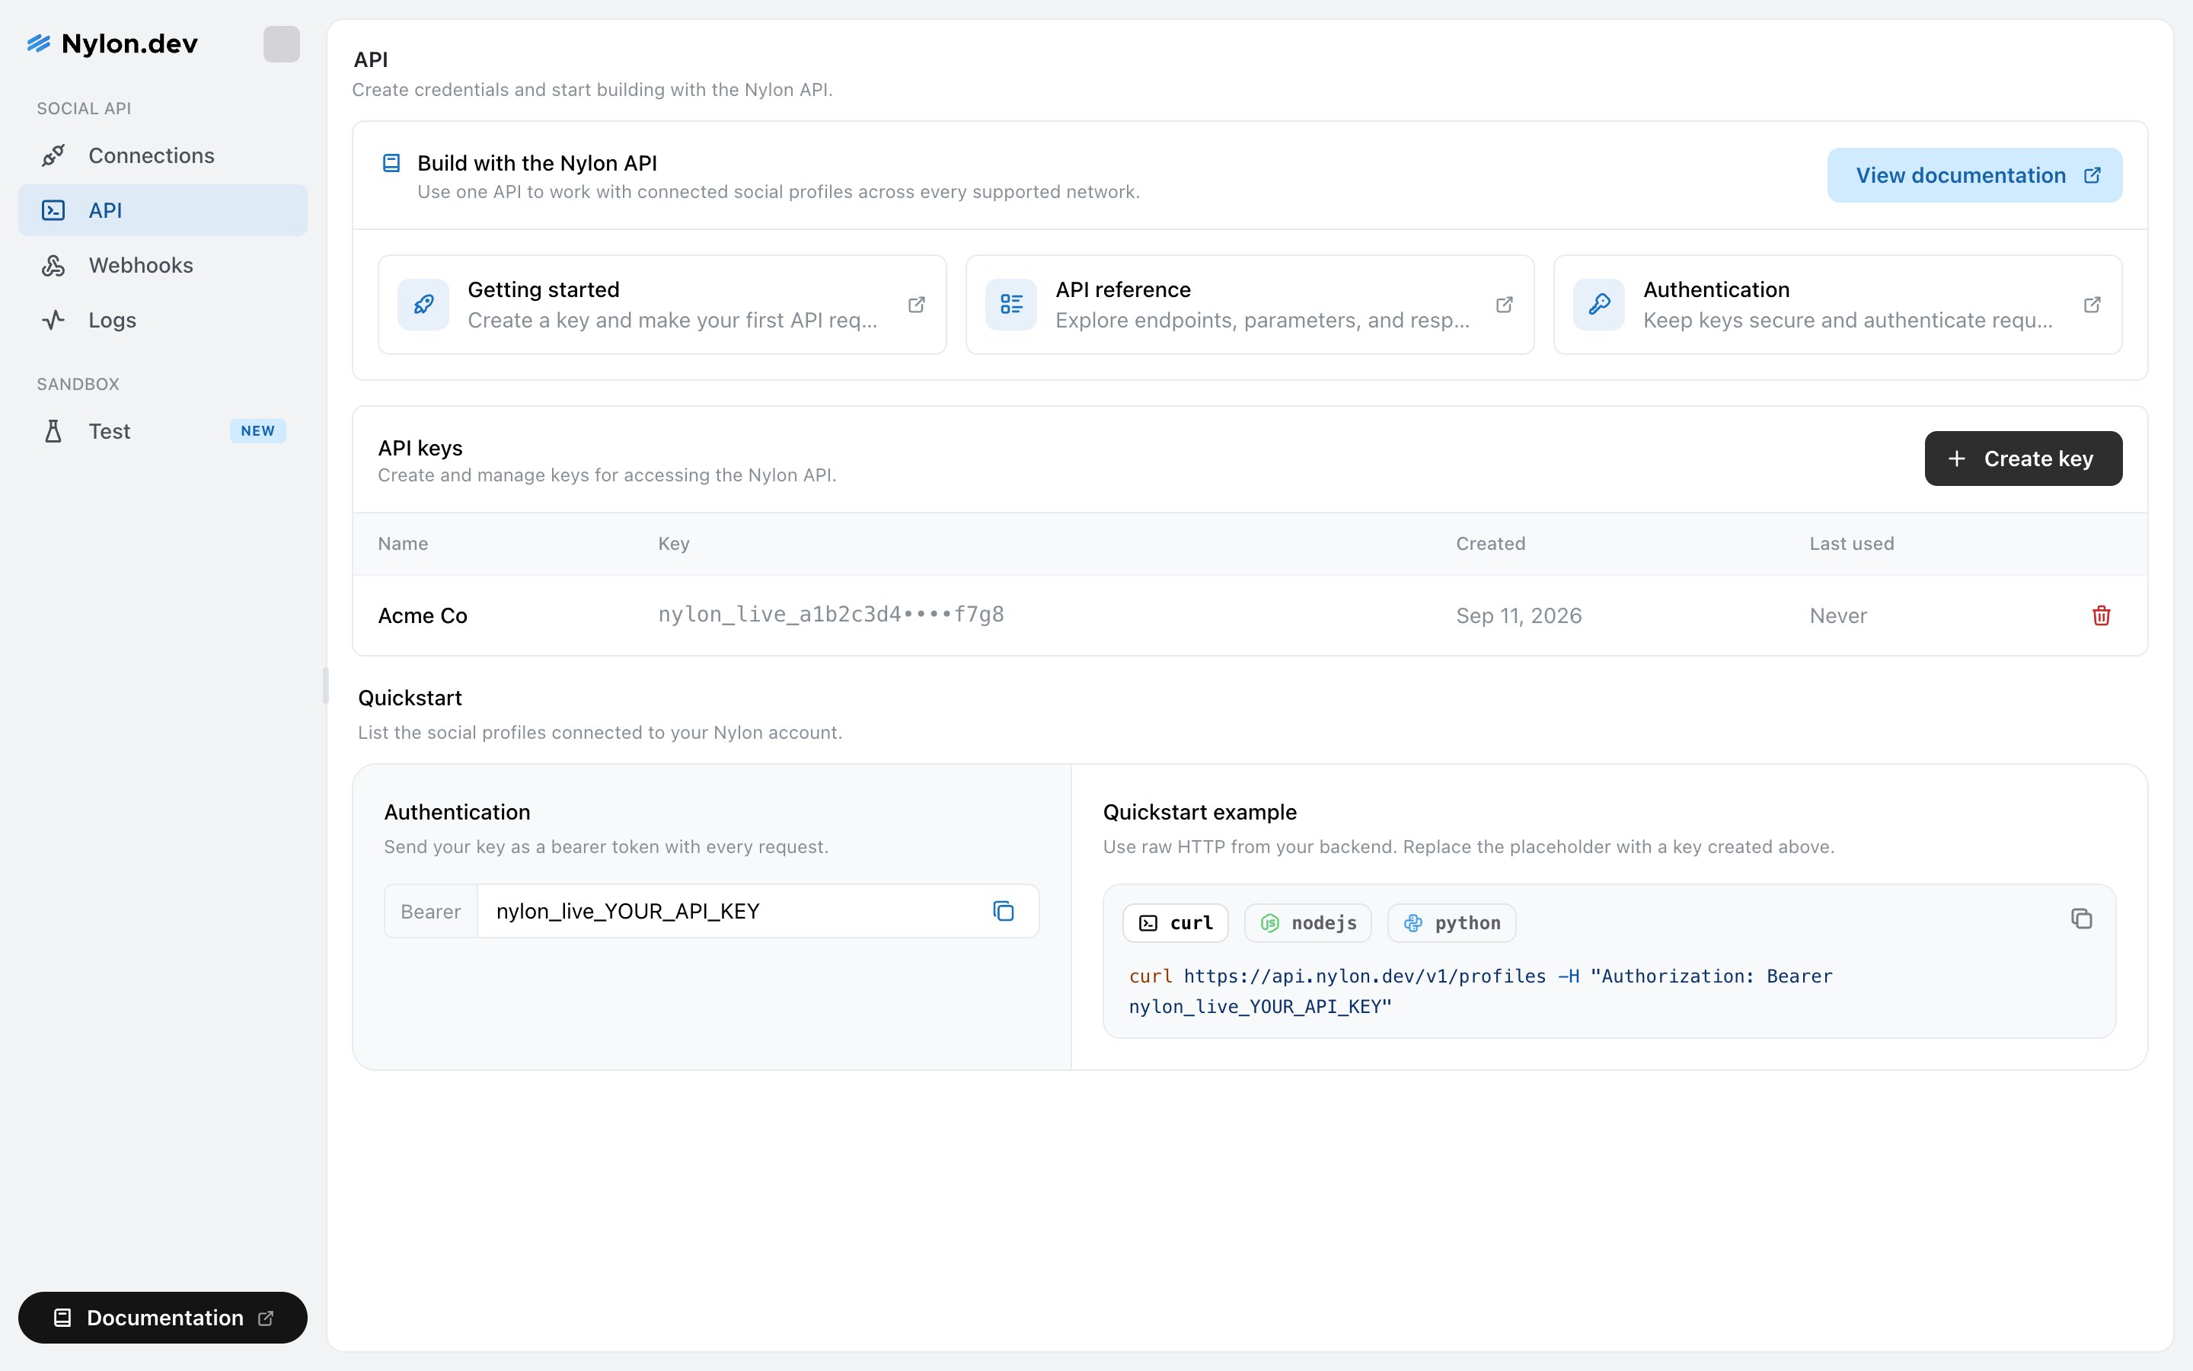Screen dimensions: 2193x1371
Task: Click the gray square sidebar toggle
Action: click(x=281, y=43)
